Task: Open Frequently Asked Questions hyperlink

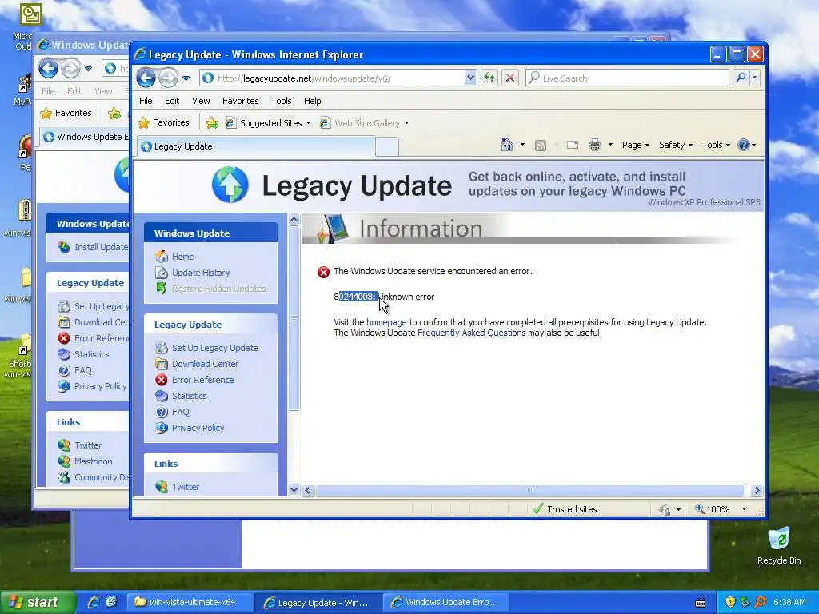Action: pos(471,333)
